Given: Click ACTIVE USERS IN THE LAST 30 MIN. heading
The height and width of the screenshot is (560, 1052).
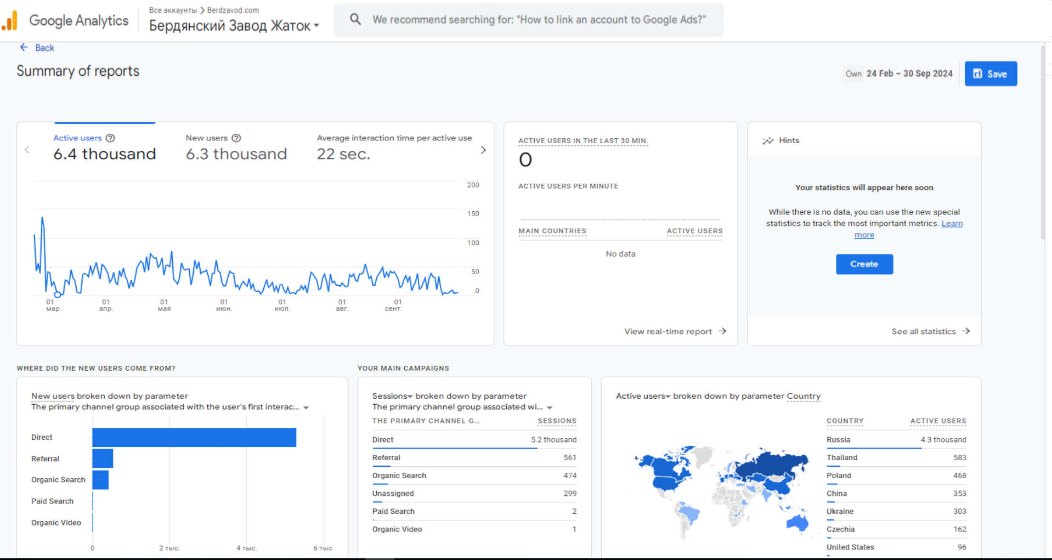Looking at the screenshot, I should point(583,141).
